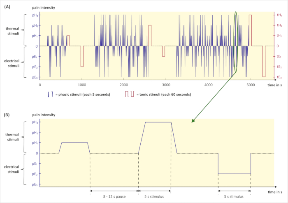This screenshot has width=288, height=203.
Task: Click the pH2 axis label in panel A
Action: point(35,25)
